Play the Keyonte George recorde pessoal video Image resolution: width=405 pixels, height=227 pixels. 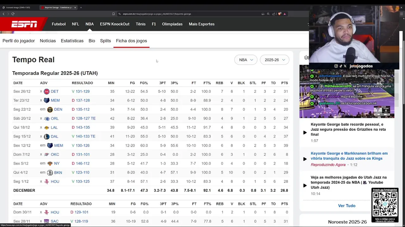305,132
